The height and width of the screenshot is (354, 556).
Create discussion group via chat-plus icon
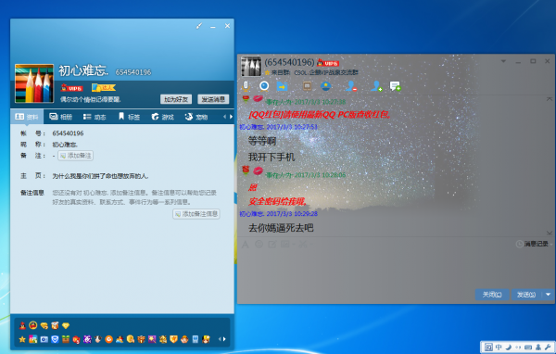395,86
